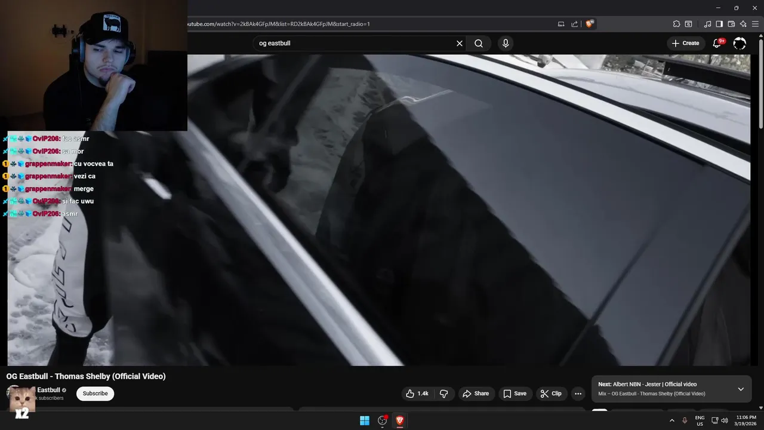Screen dimensions: 764x430
Task: Open the ENG US language switcher
Action: (700, 420)
